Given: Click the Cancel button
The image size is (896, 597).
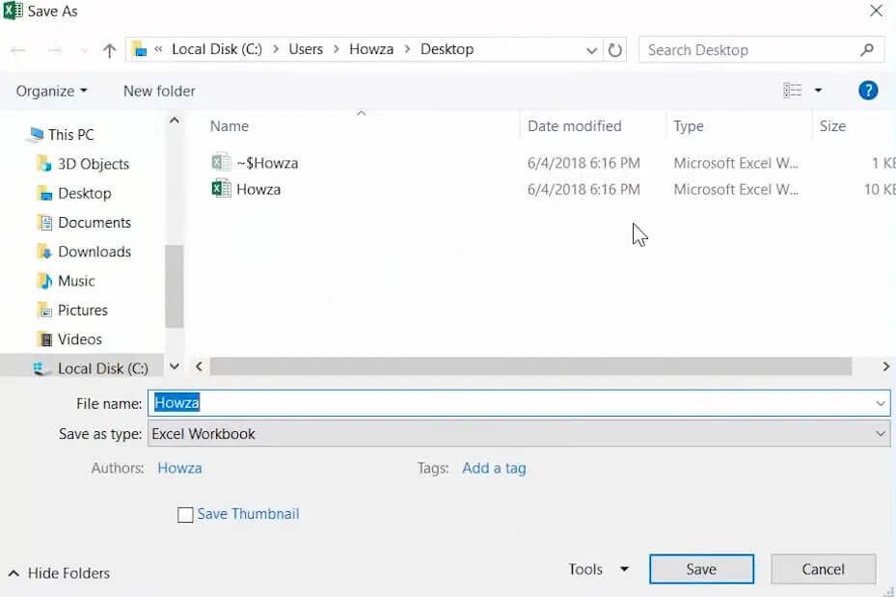Looking at the screenshot, I should (823, 569).
